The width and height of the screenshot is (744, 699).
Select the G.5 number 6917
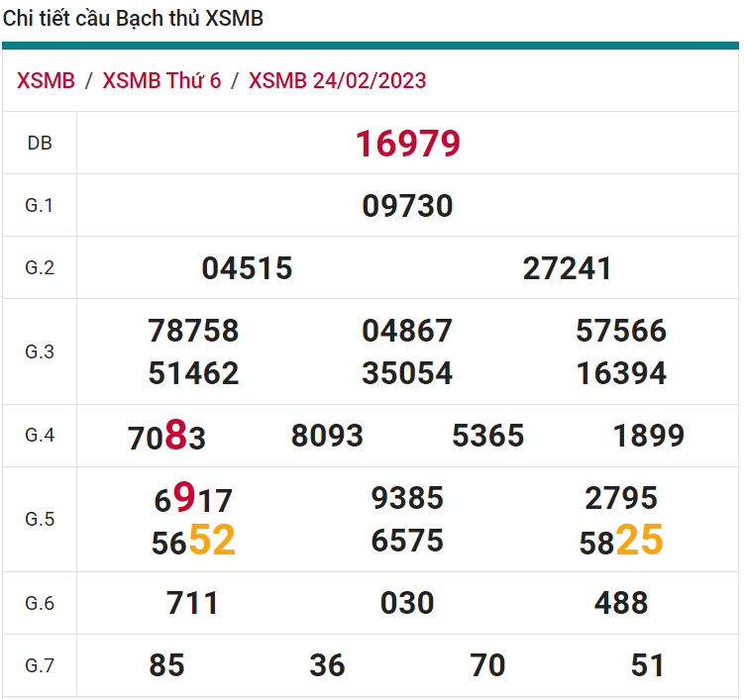[193, 499]
